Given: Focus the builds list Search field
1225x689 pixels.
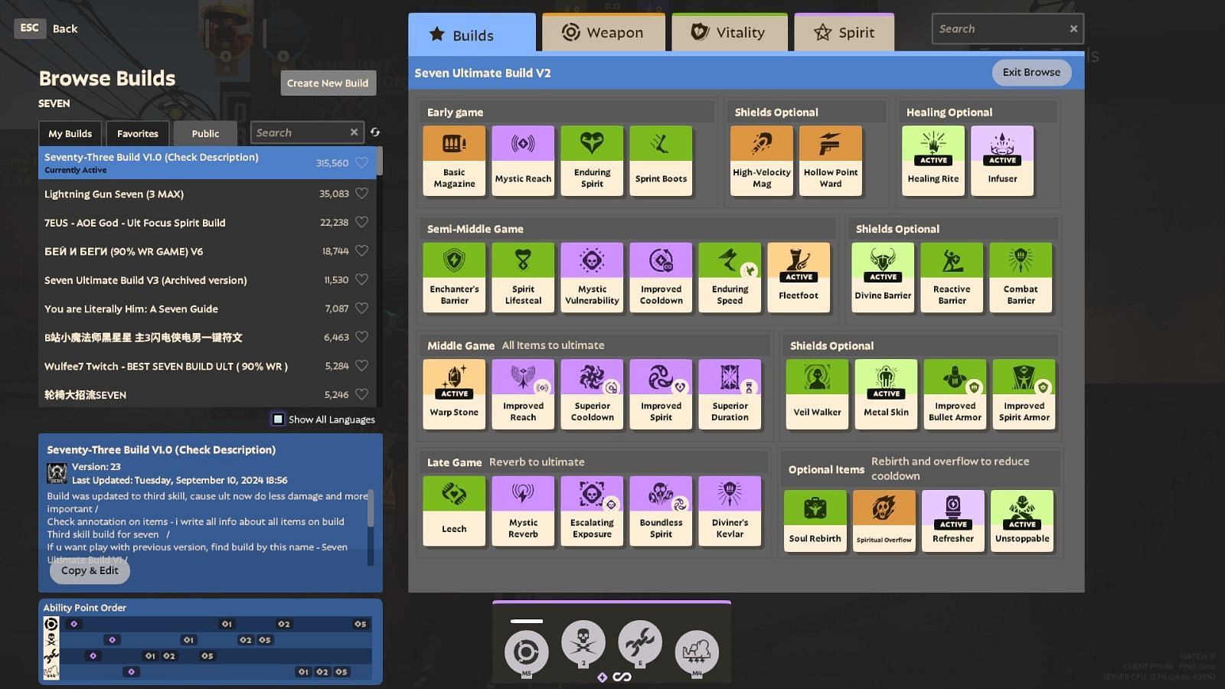Looking at the screenshot, I should [301, 132].
